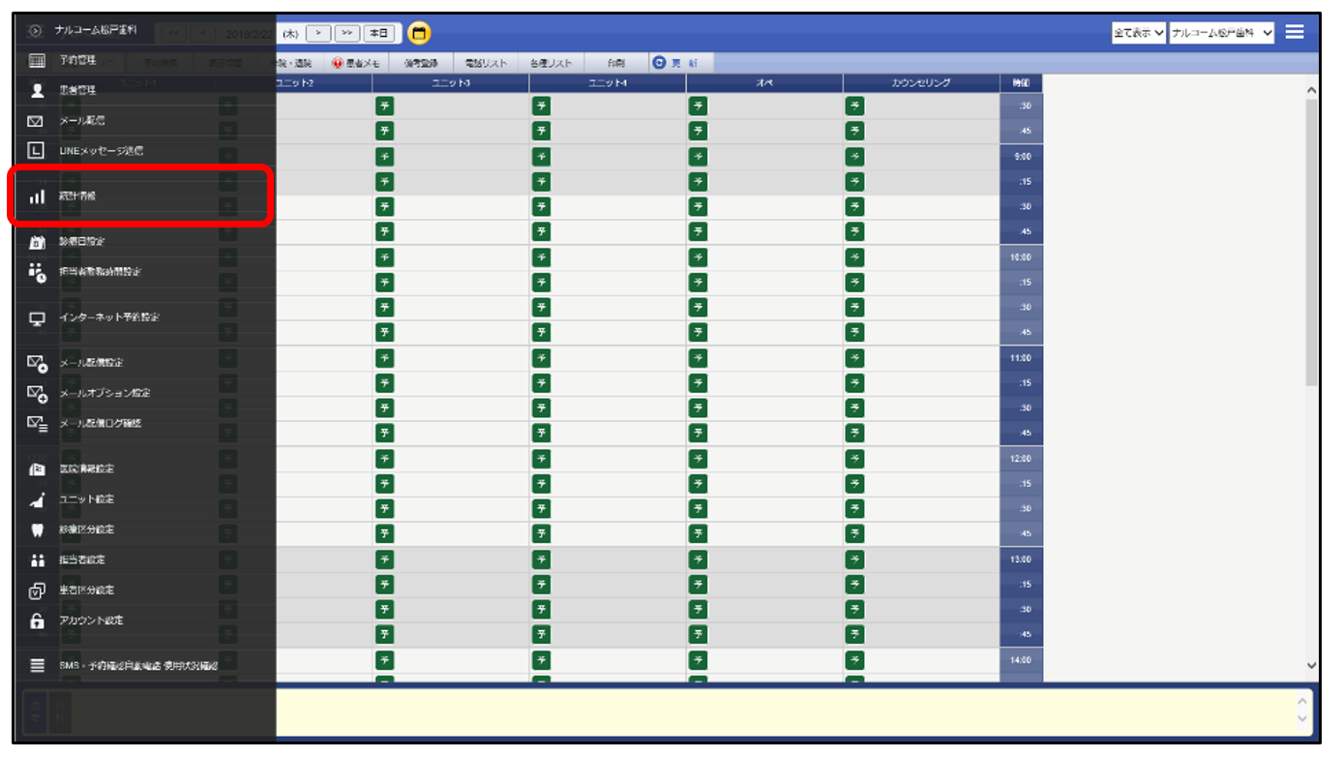Expand the 全て表示 display dropdown

(1139, 33)
